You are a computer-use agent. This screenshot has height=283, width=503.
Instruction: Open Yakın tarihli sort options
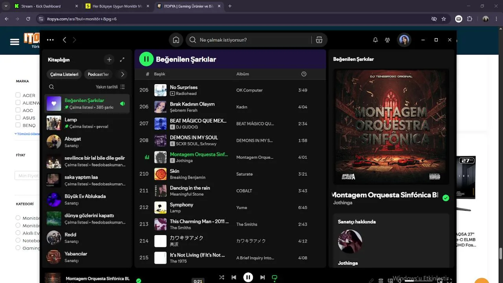110,87
